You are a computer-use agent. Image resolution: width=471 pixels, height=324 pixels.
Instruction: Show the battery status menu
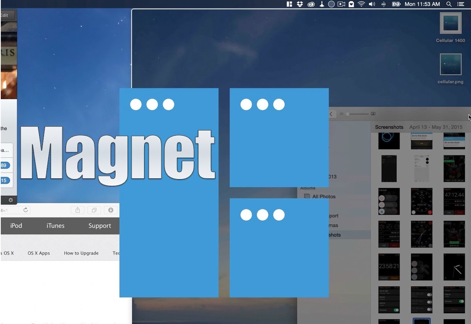point(396,4)
